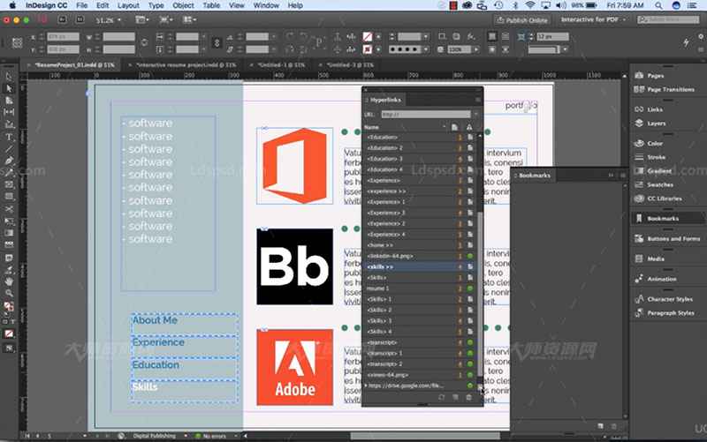Image resolution: width=707 pixels, height=442 pixels.
Task: Select the home >> hyperlink row
Action: click(419, 245)
